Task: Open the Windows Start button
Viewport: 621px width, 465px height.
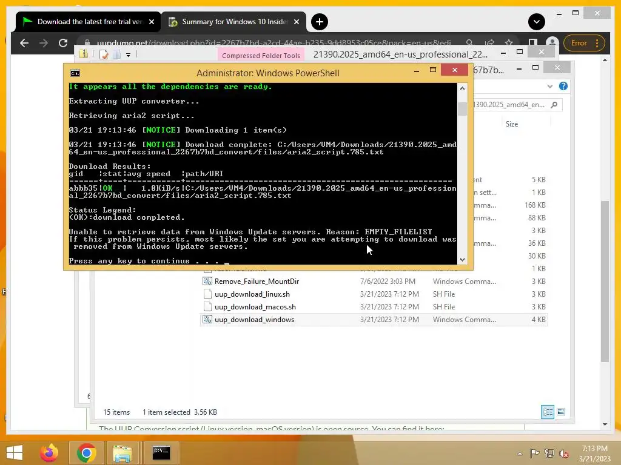Action: click(15, 452)
